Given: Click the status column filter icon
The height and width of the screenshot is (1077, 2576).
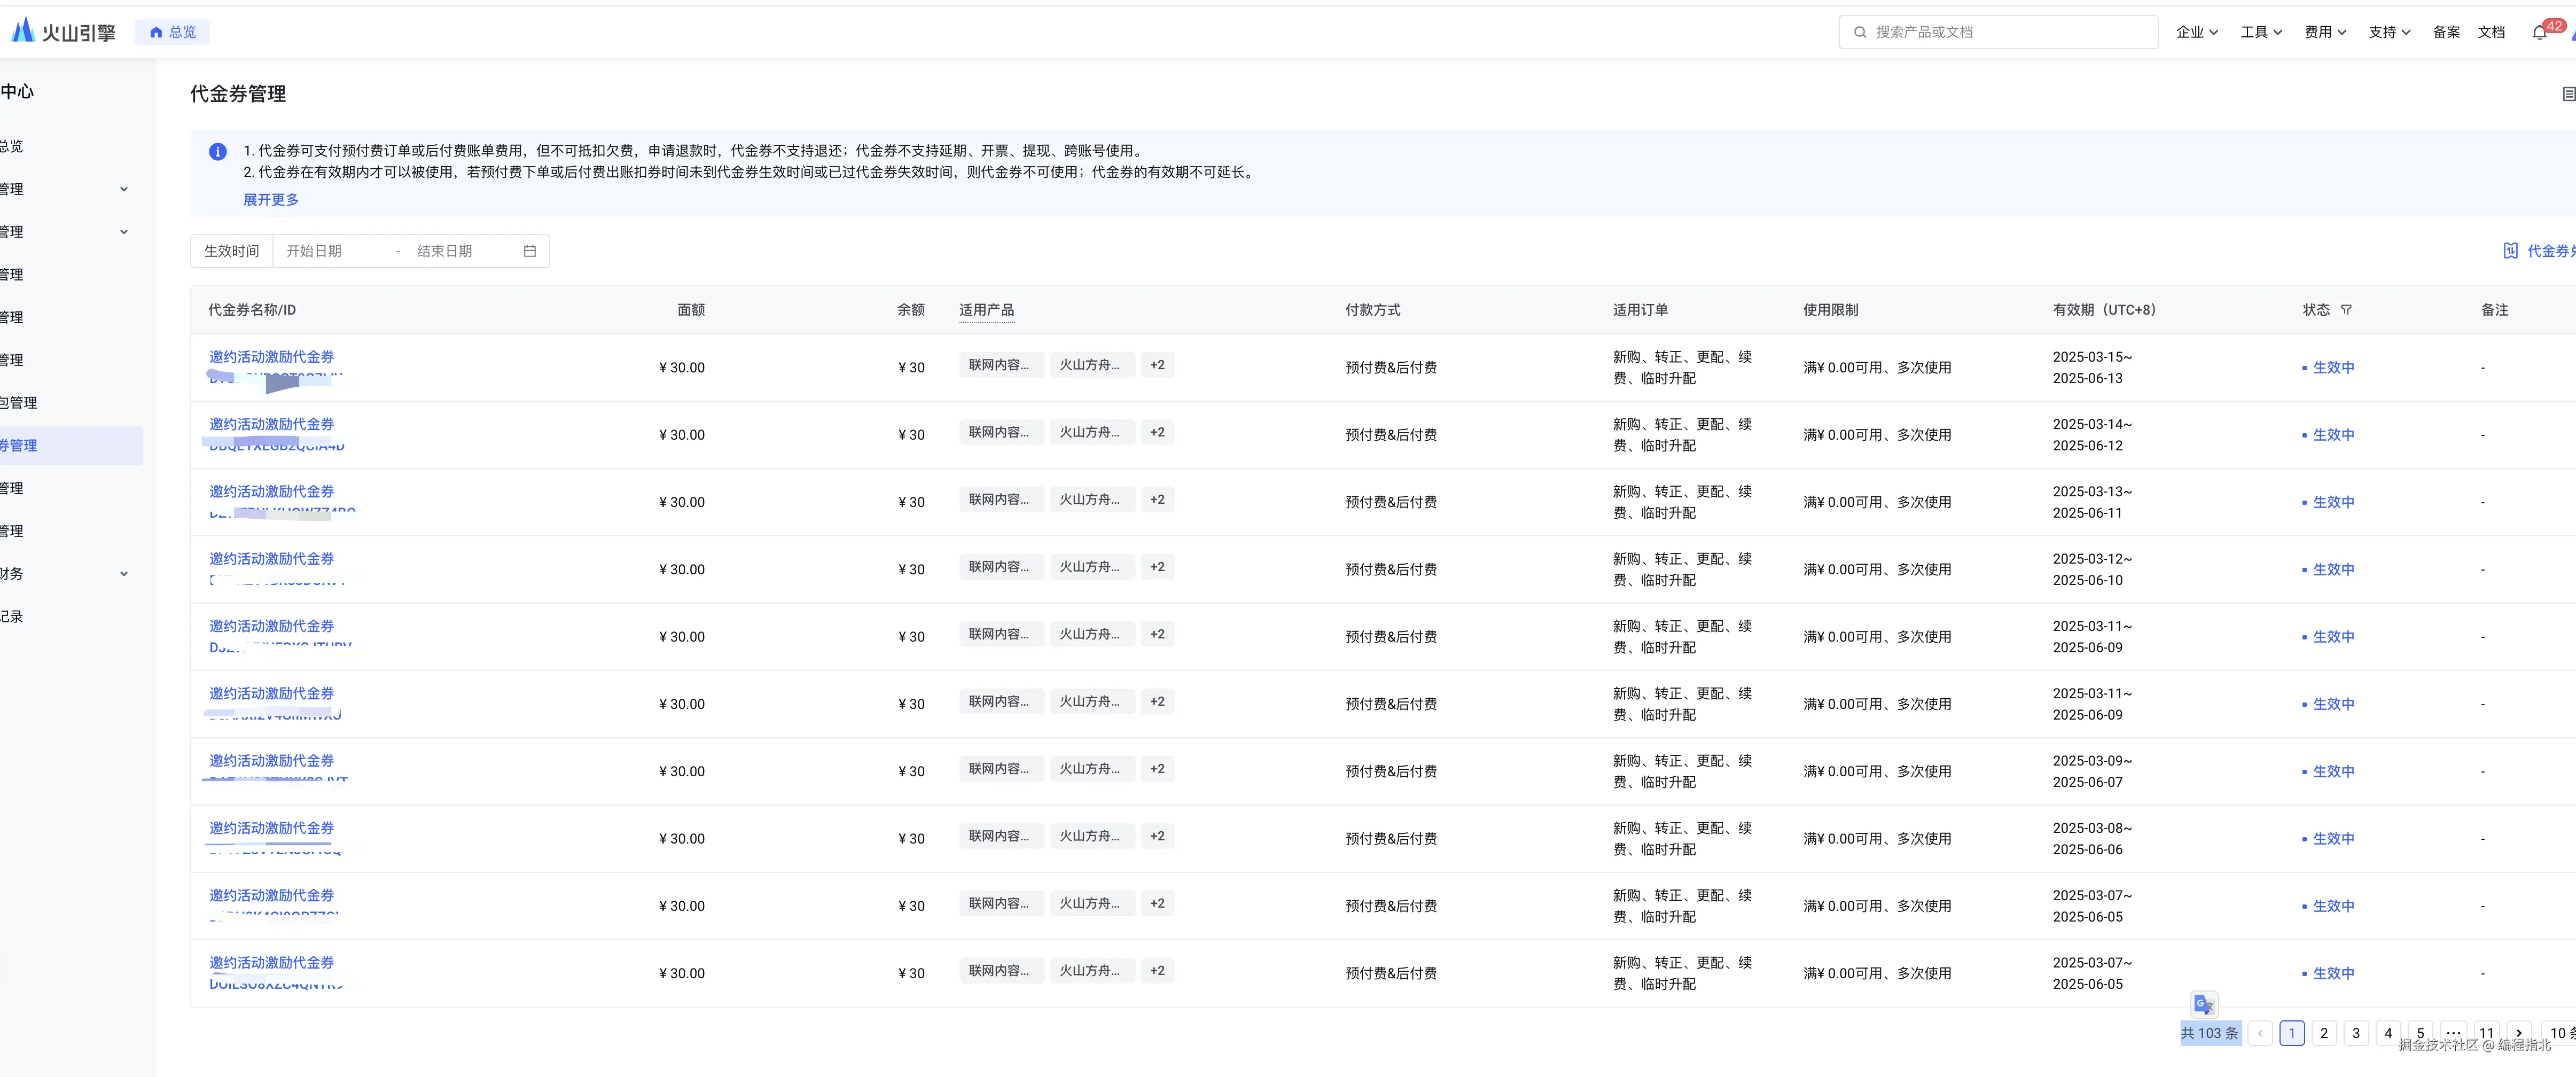Looking at the screenshot, I should click(2346, 310).
